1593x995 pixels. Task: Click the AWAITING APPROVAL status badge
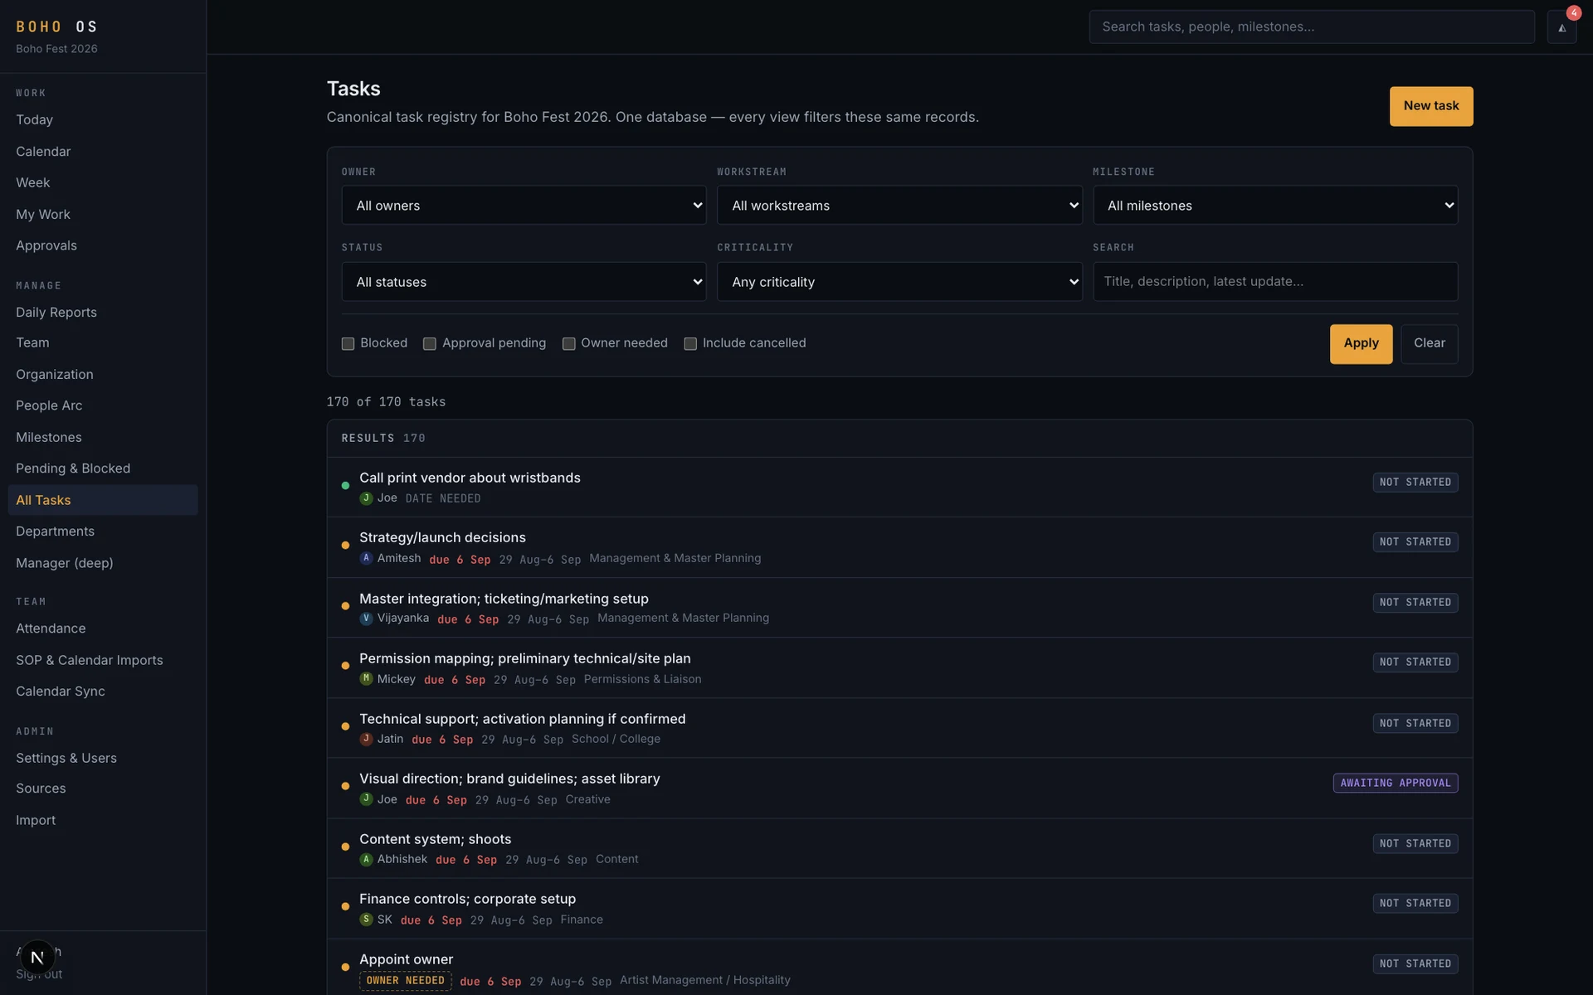1396,783
